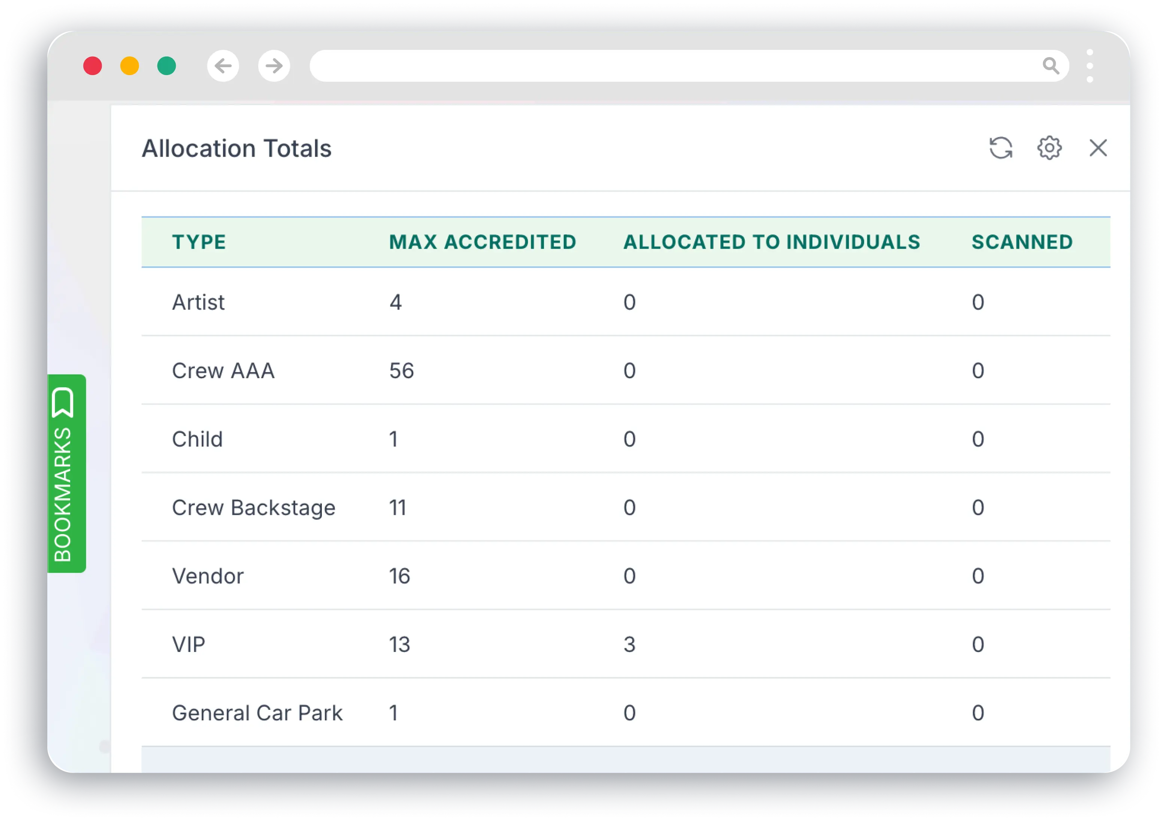
Task: Click the browser back arrow
Action: [222, 66]
